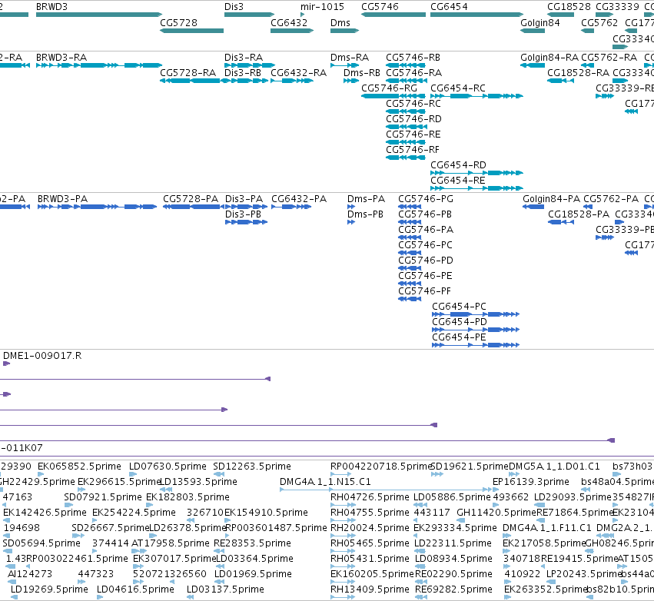Click the CG18528-PA protein label
Viewport: 654px width, 601px height.
click(579, 214)
